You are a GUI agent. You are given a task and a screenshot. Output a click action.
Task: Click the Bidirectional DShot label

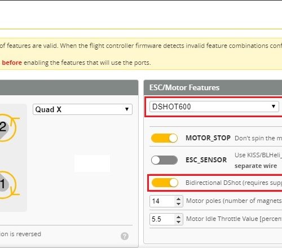233,183
